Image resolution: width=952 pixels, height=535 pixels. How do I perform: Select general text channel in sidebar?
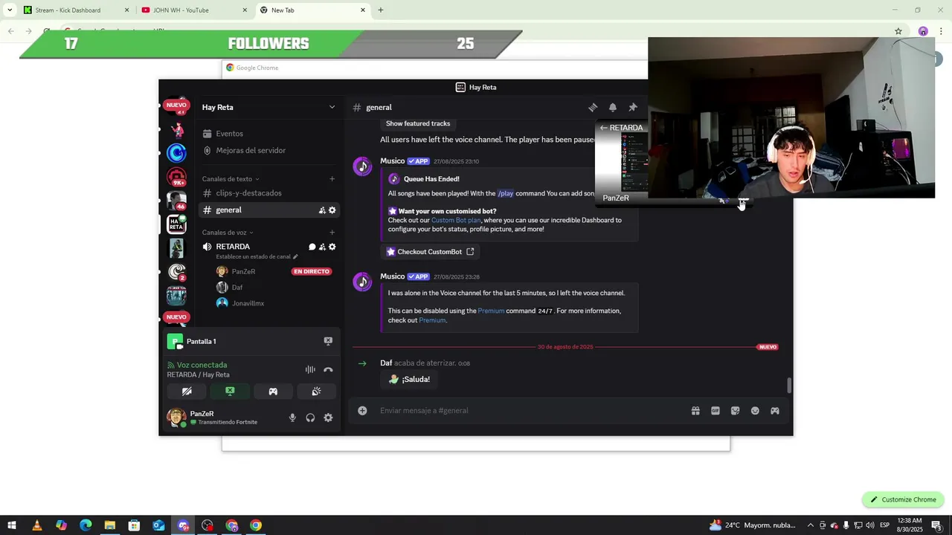click(x=268, y=210)
